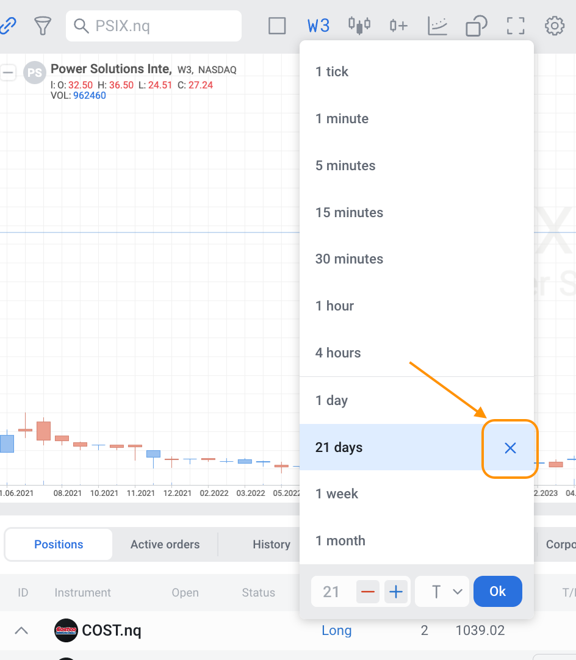
Task: Toggle fullscreen chart mode
Action: pyautogui.click(x=516, y=26)
